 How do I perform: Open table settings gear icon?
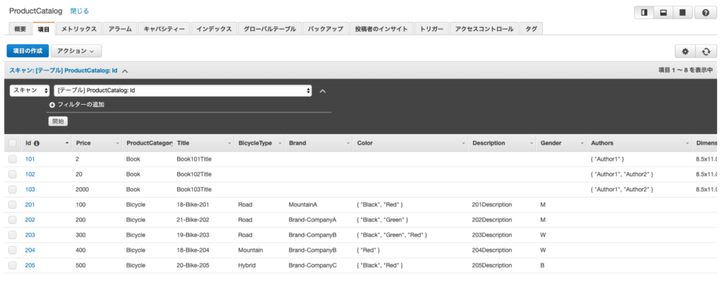(685, 51)
